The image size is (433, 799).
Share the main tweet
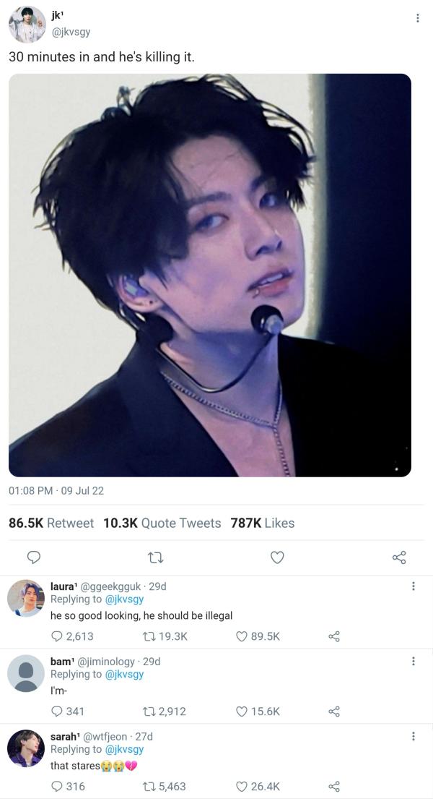coord(399,557)
